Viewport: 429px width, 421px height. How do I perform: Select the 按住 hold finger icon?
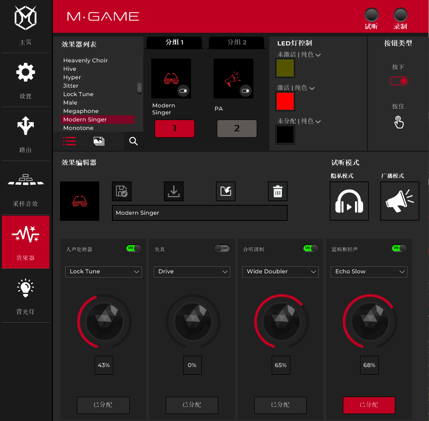(x=399, y=122)
